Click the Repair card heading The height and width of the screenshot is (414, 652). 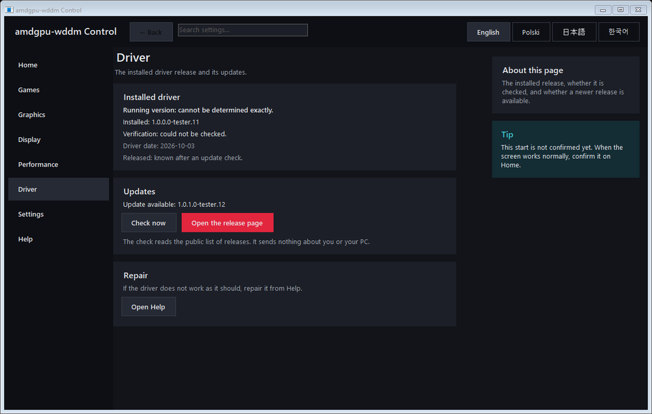(136, 275)
